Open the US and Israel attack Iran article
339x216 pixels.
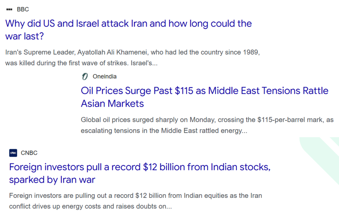128,24
